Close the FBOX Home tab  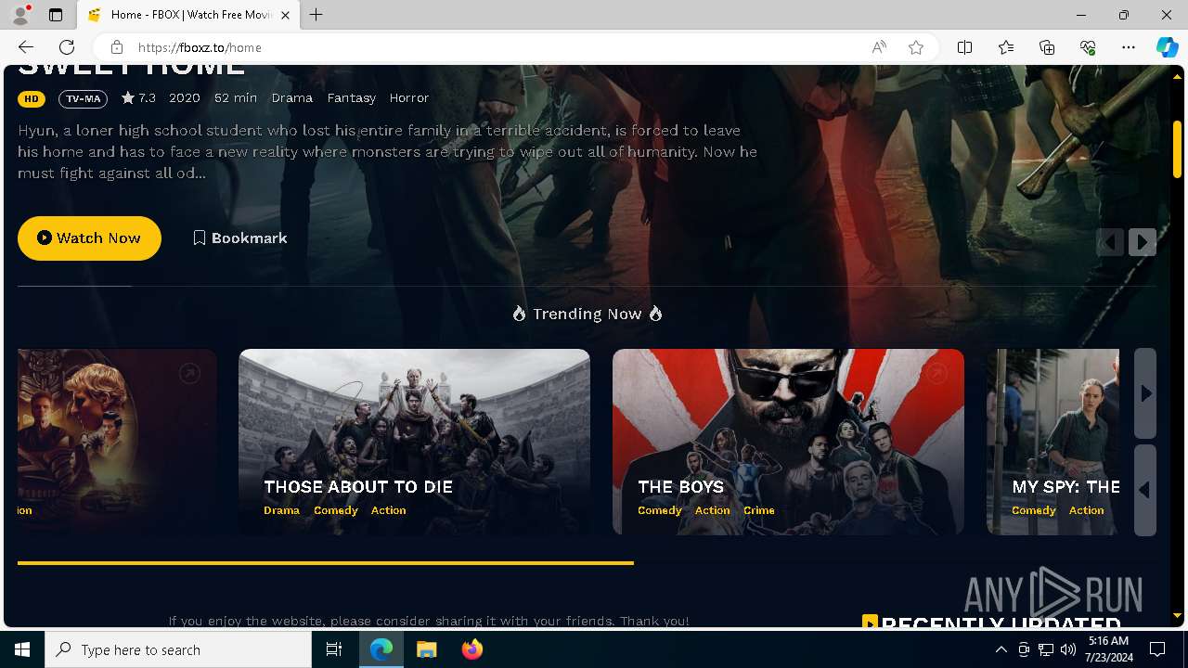point(285,15)
